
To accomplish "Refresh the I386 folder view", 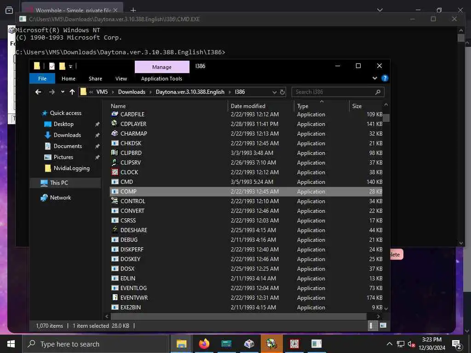I will coord(282,92).
